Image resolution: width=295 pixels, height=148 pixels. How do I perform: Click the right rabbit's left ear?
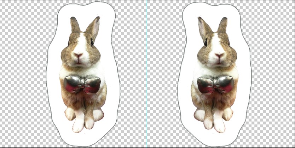203,26
